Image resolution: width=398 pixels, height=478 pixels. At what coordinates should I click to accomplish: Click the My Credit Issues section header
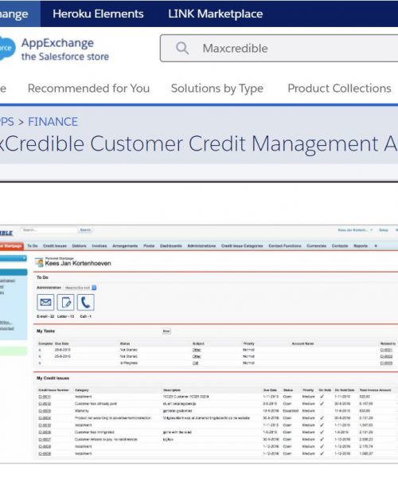tap(53, 378)
